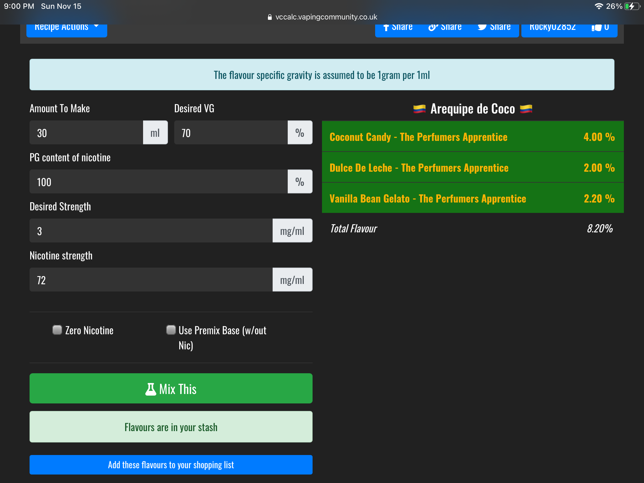Open the Recipe Actions dropdown
This screenshot has height=483, width=644.
pos(67,31)
